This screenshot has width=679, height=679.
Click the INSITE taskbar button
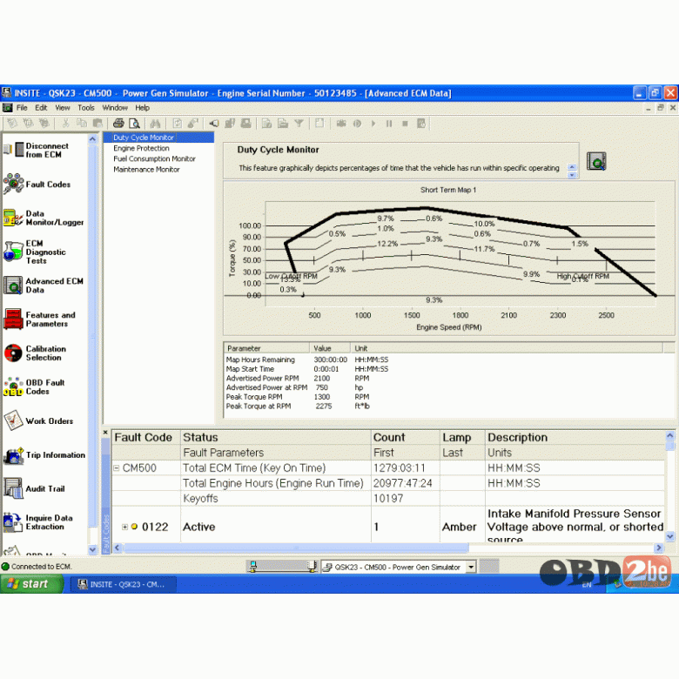point(123,584)
